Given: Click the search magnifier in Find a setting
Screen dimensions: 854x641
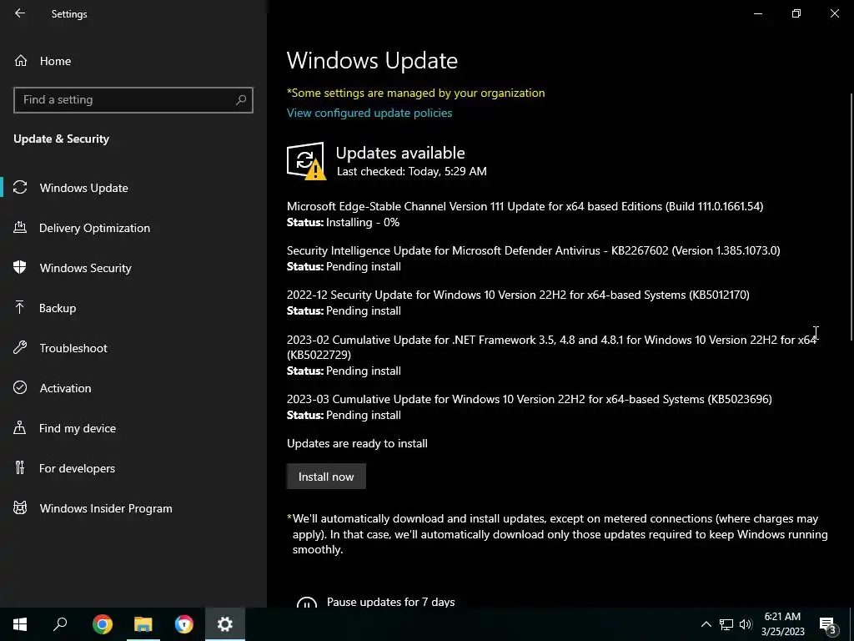Looking at the screenshot, I should tap(241, 100).
